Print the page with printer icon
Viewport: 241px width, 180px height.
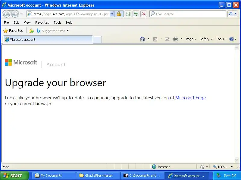[x=176, y=39]
